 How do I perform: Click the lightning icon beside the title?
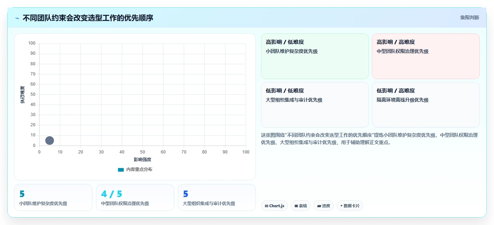tap(17, 18)
